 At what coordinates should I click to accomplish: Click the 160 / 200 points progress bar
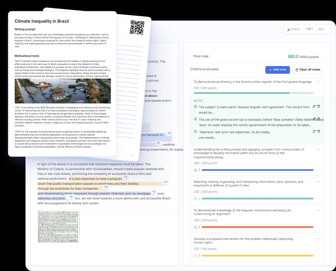(x=253, y=93)
